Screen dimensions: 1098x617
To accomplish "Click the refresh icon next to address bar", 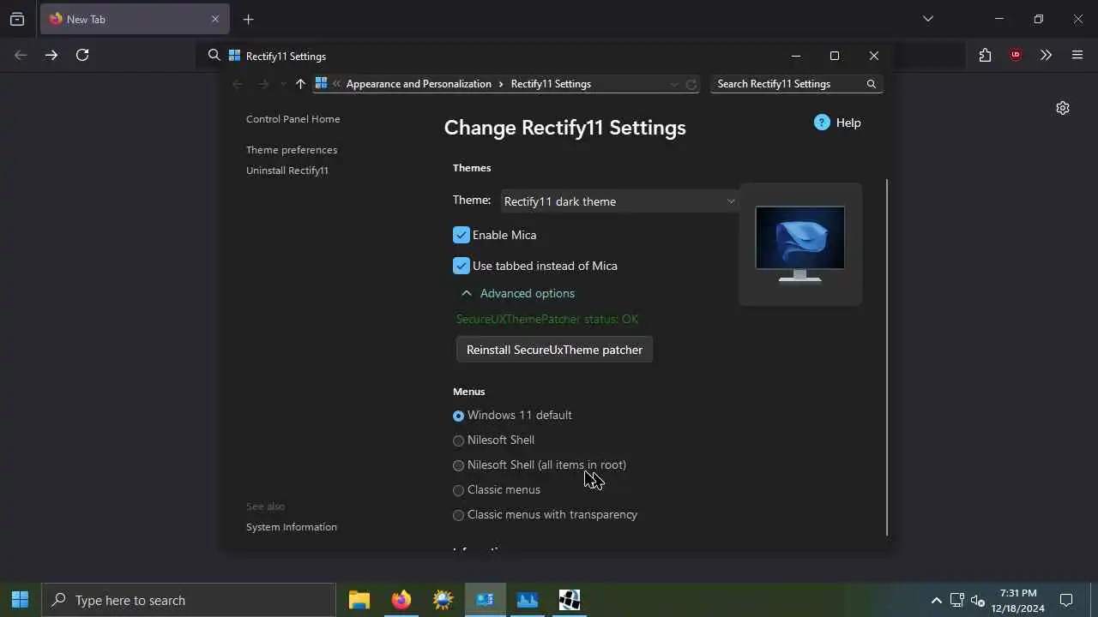I will (691, 84).
